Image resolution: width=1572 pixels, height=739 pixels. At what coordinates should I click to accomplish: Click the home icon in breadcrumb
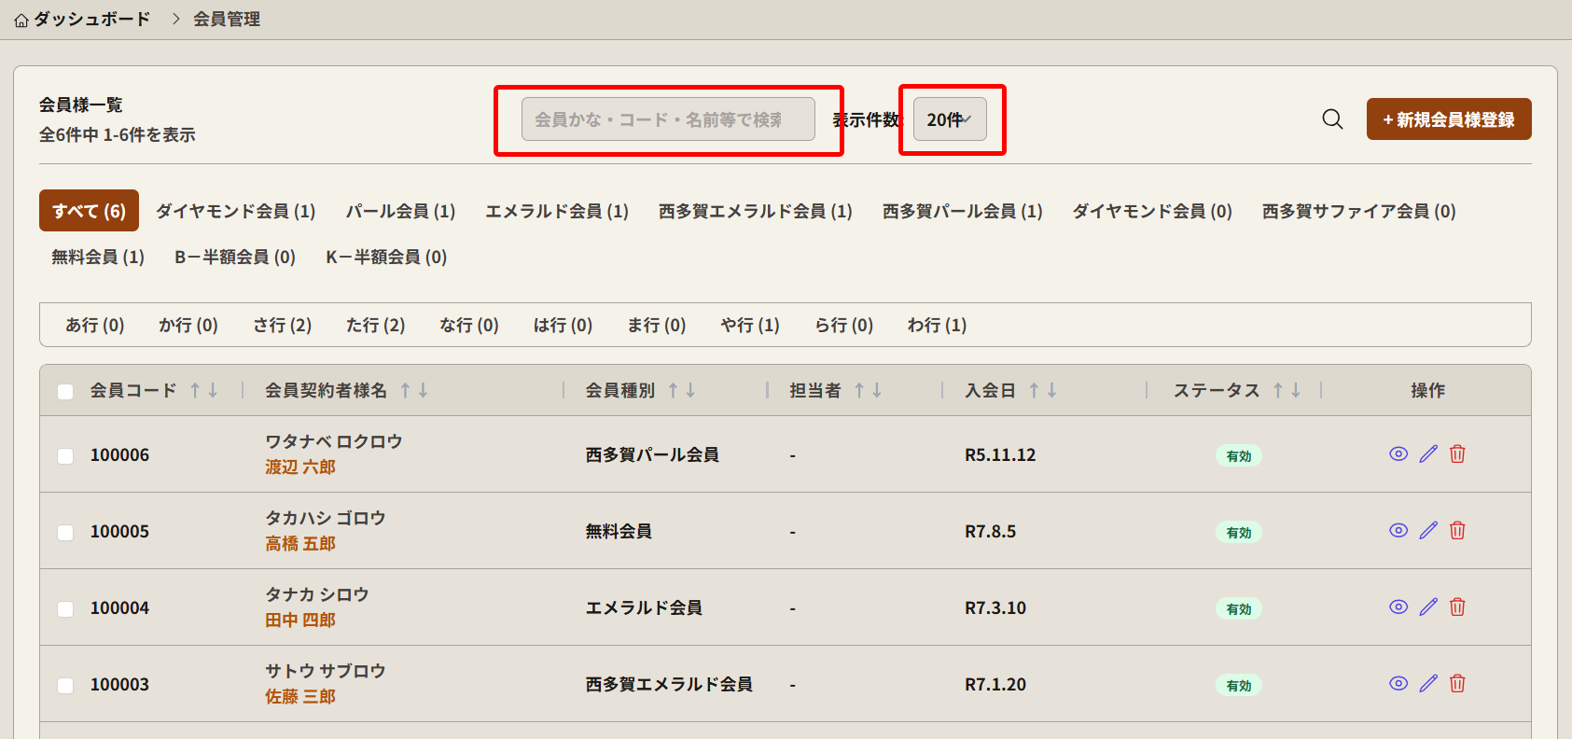click(21, 20)
